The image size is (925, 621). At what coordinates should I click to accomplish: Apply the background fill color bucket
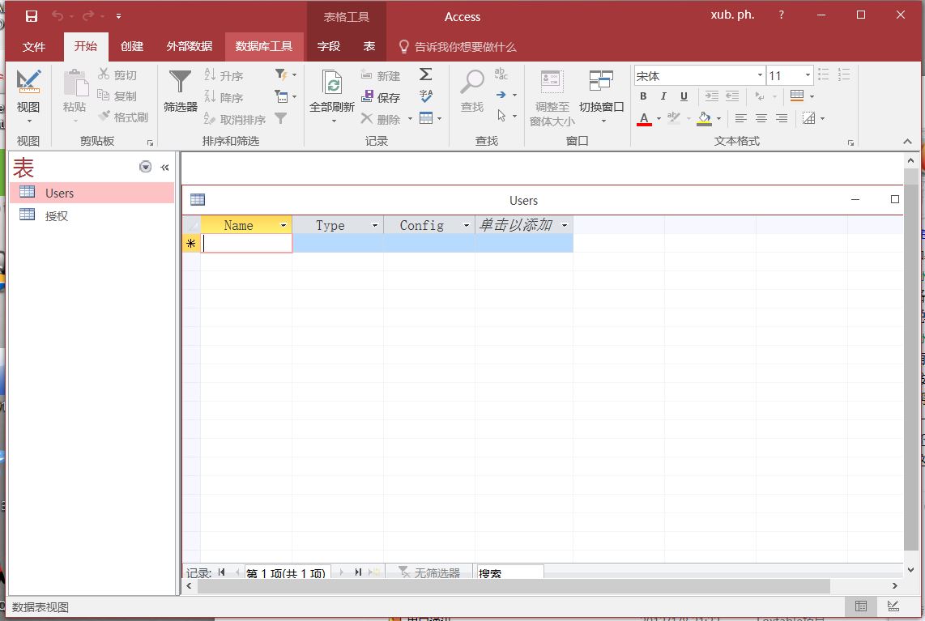click(704, 118)
